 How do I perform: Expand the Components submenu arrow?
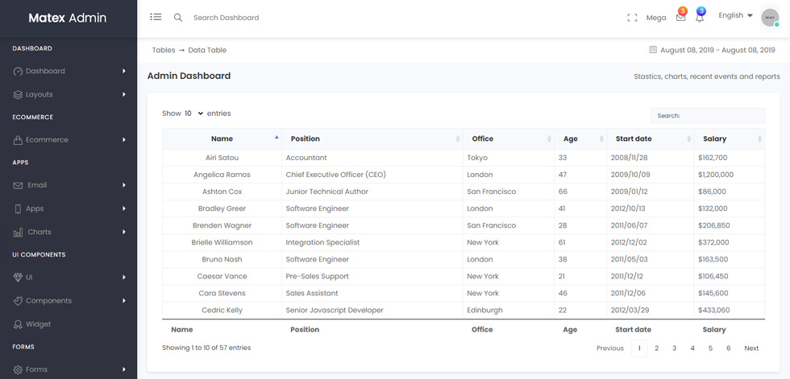pyautogui.click(x=124, y=301)
